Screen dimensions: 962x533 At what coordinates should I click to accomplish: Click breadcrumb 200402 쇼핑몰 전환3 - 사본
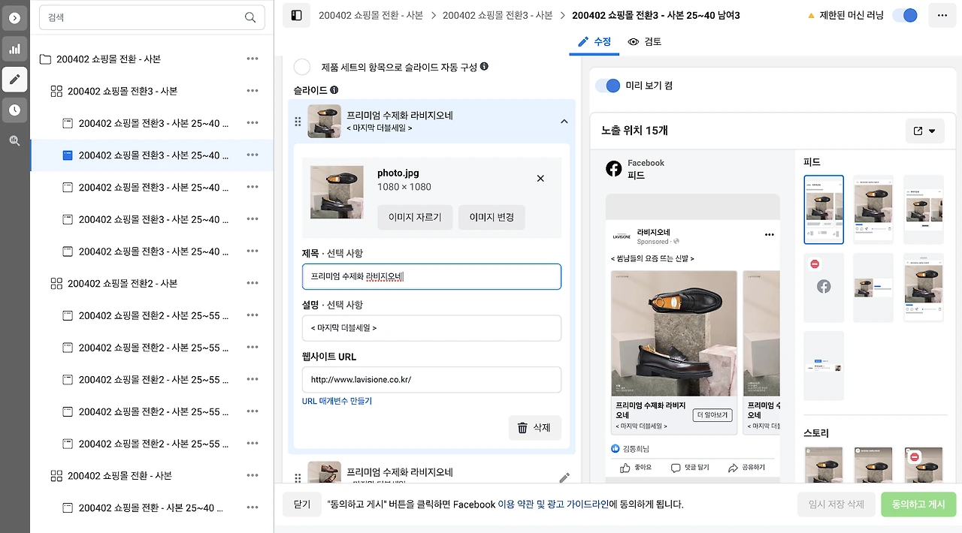click(498, 15)
